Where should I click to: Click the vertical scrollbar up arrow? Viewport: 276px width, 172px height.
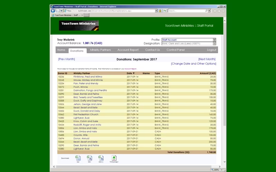tap(225, 21)
